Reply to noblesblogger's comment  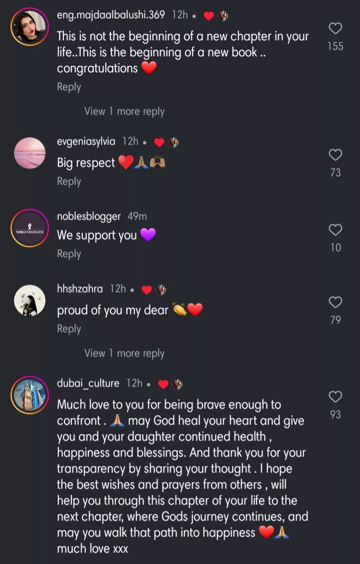69,253
